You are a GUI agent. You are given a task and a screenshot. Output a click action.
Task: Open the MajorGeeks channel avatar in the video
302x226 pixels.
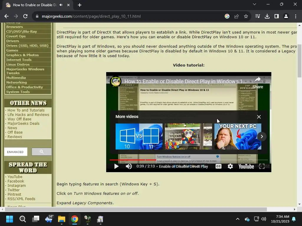115,82
